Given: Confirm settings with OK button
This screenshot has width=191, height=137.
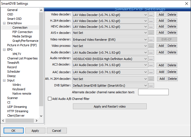Looking at the screenshot, I should coord(13,131).
